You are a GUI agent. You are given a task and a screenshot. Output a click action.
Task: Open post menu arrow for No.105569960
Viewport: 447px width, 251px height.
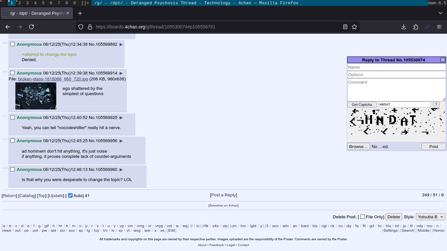pos(121,170)
